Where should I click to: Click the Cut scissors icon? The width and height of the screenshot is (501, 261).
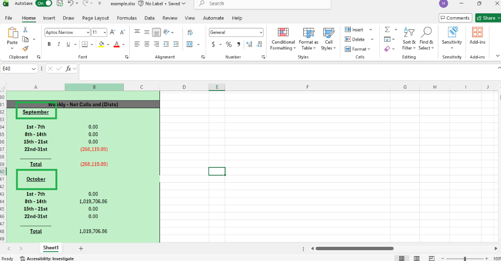pyautogui.click(x=25, y=30)
